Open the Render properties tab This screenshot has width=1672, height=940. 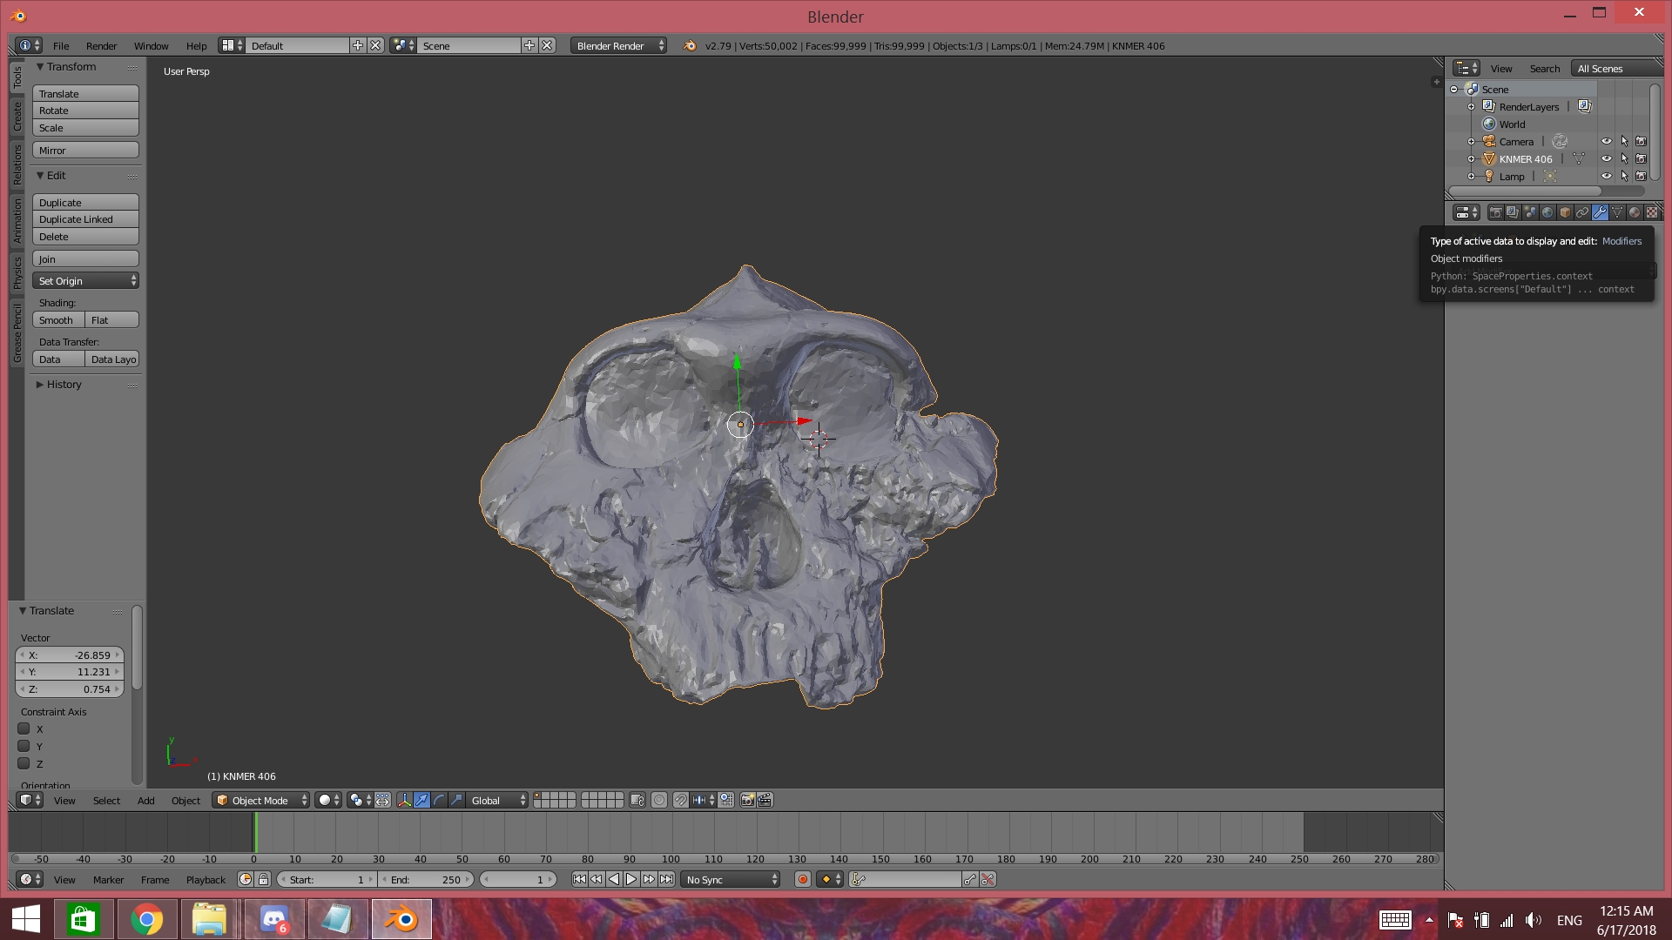(x=1495, y=212)
